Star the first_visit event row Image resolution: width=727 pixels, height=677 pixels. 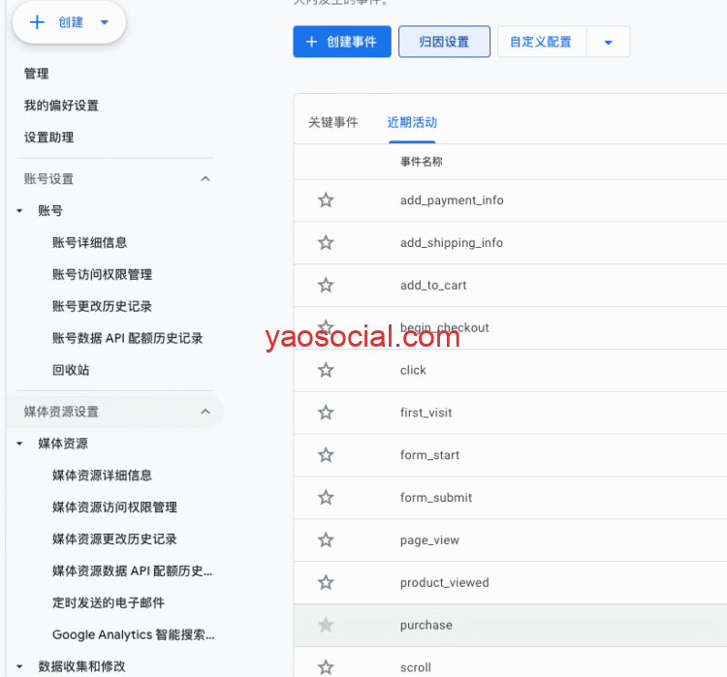coord(326,413)
